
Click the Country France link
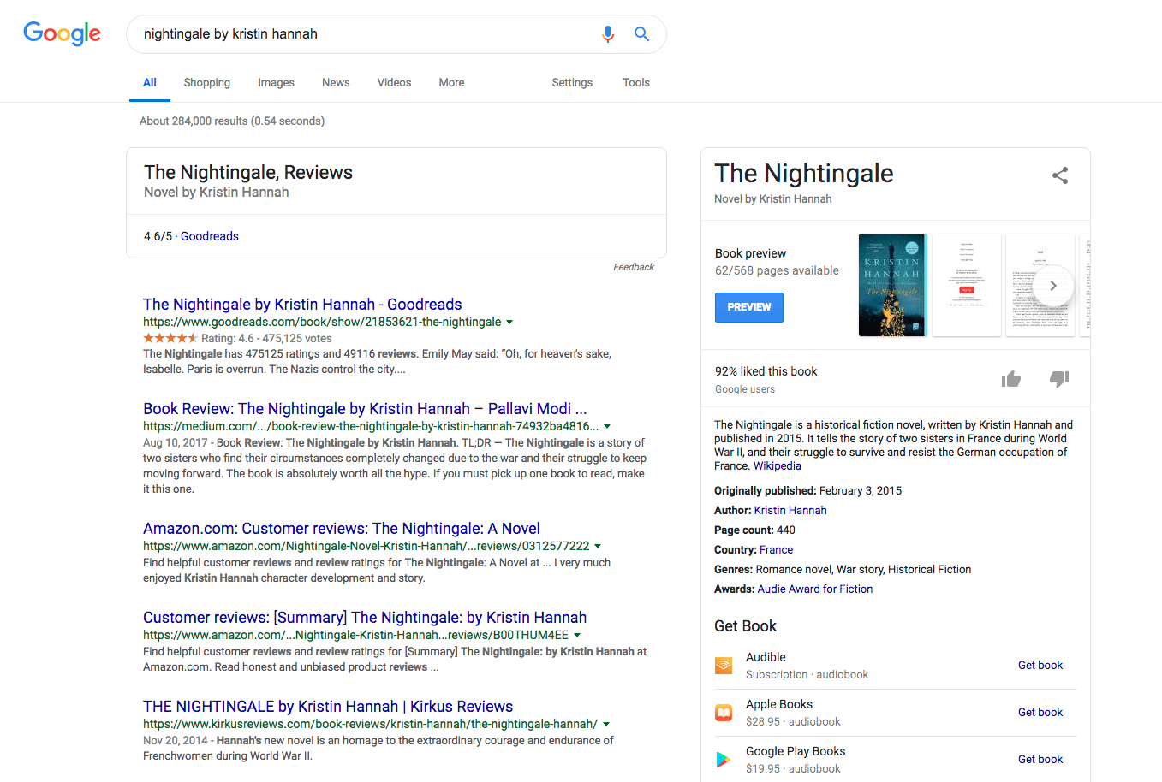[x=776, y=550]
